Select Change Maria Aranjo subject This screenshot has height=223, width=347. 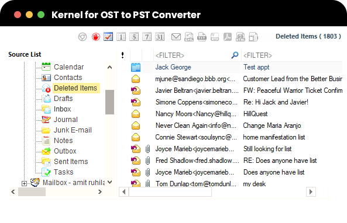coord(272,126)
